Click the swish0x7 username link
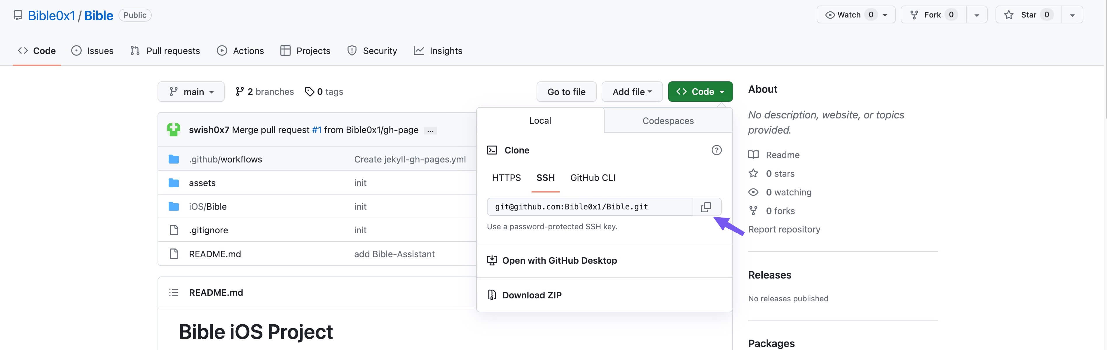1107x350 pixels. click(209, 130)
